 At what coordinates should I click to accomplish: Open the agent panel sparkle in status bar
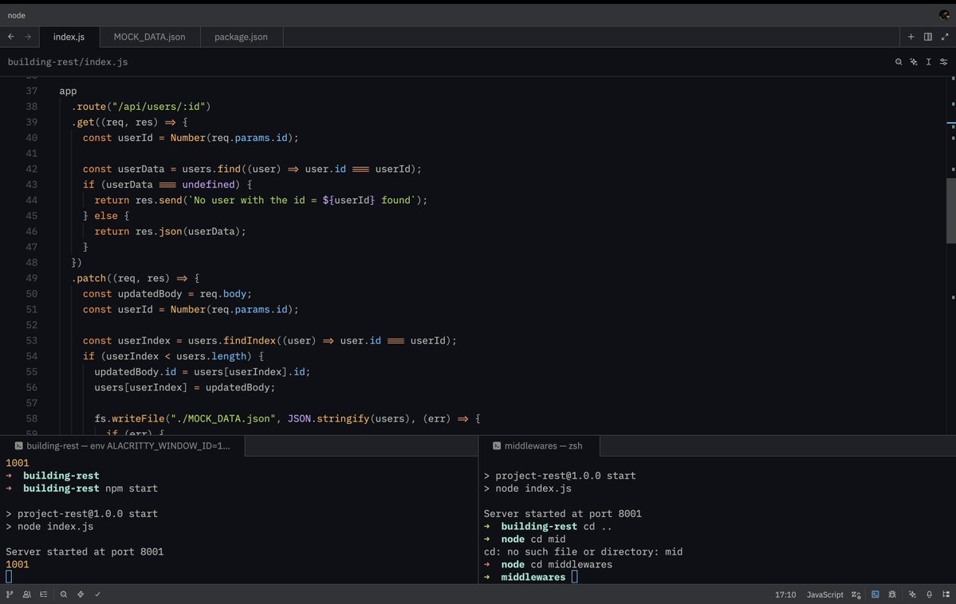click(912, 594)
